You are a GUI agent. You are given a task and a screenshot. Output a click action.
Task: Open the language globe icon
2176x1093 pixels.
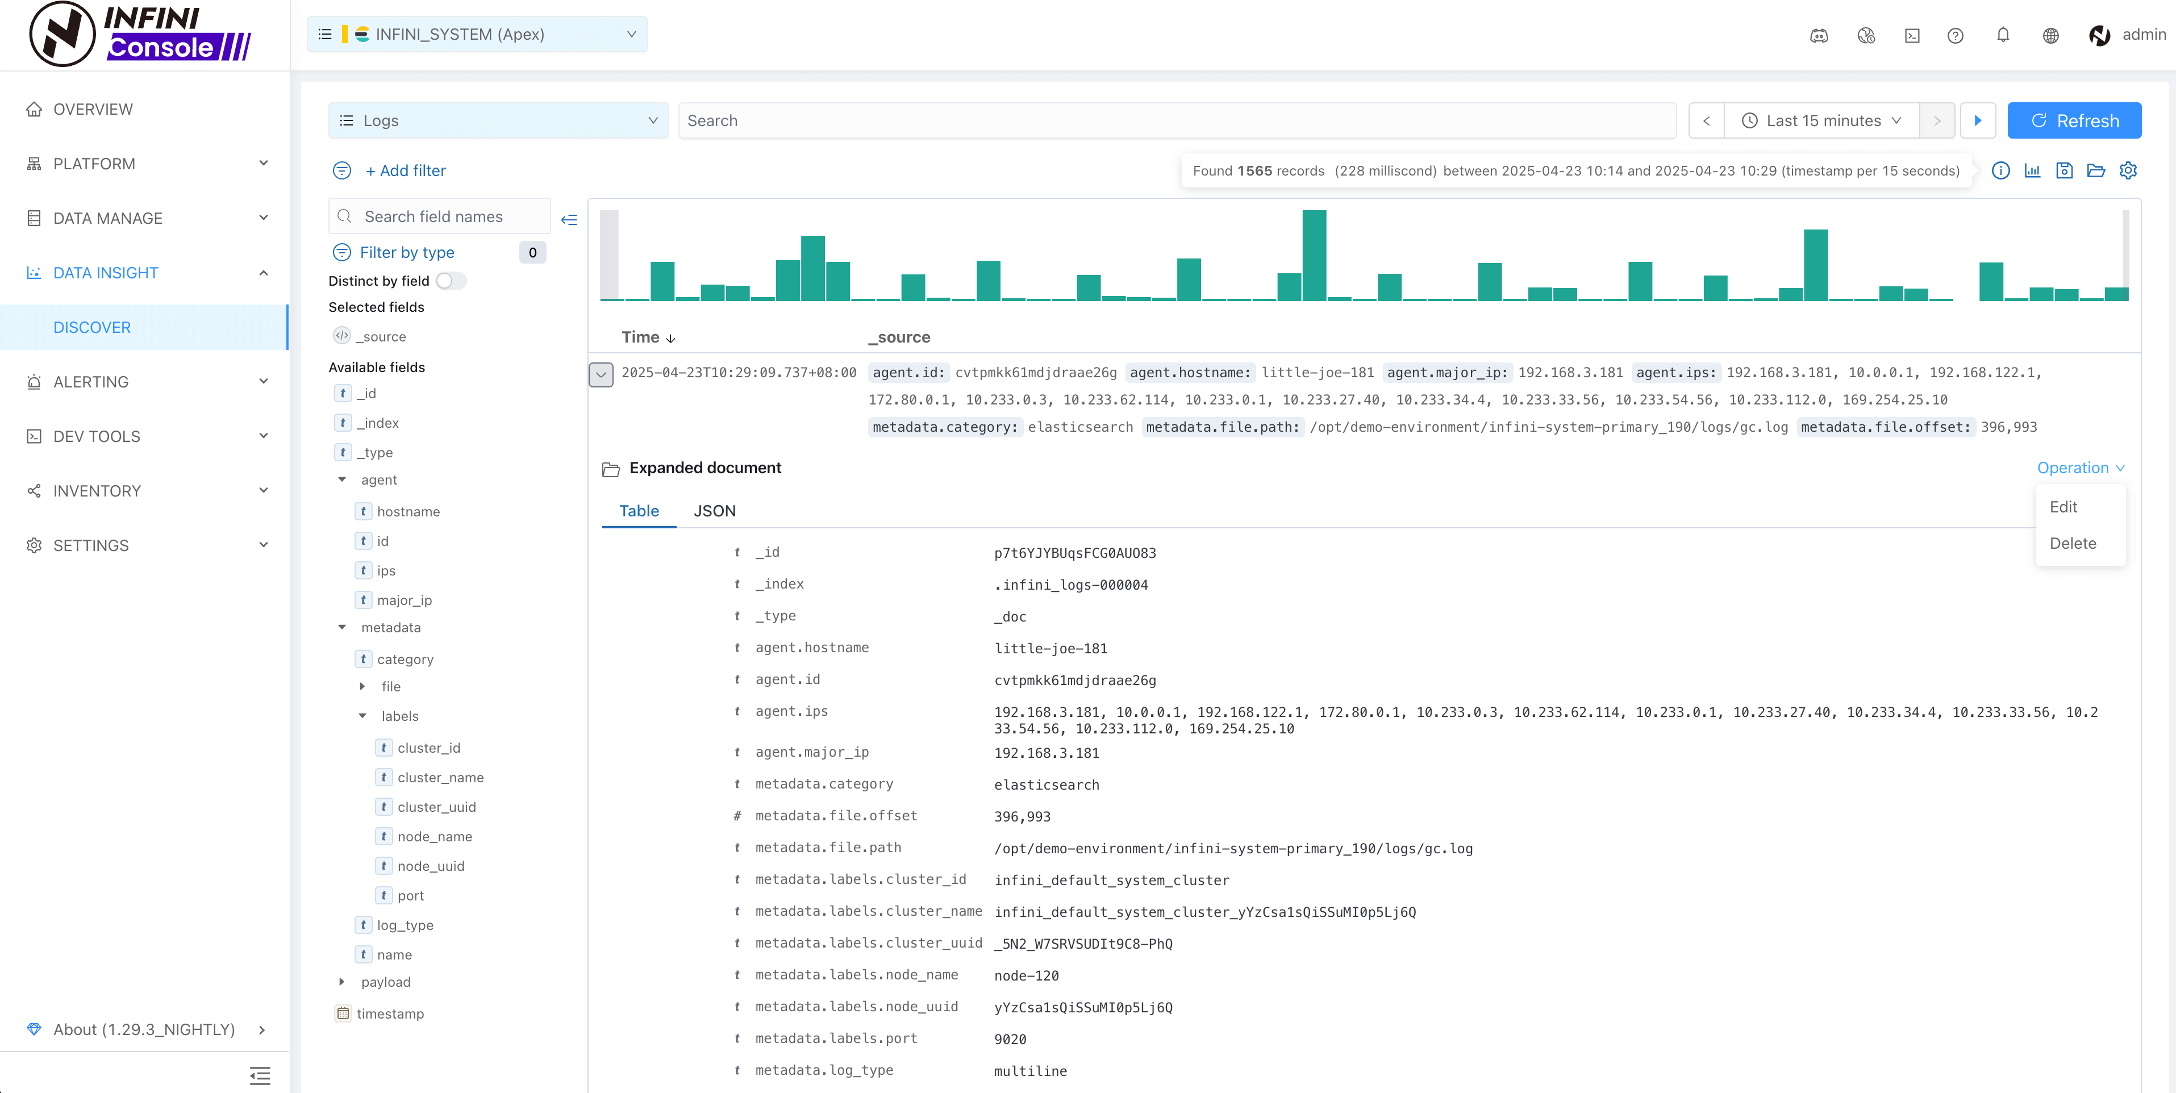[x=2050, y=35]
